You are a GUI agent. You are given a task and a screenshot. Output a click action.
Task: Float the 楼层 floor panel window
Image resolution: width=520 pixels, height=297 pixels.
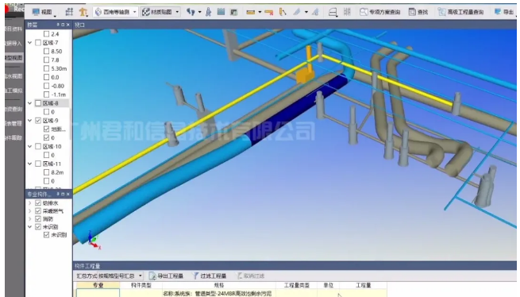click(x=63, y=25)
